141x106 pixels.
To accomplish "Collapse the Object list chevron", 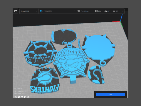I will (15, 88).
